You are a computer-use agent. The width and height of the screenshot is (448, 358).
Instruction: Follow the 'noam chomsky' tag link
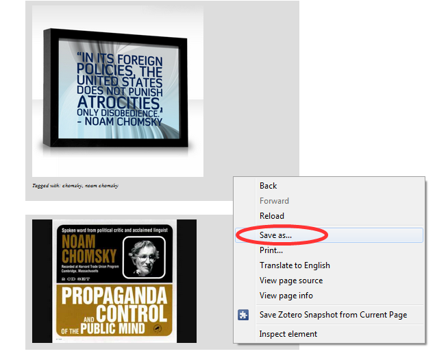pyautogui.click(x=101, y=186)
